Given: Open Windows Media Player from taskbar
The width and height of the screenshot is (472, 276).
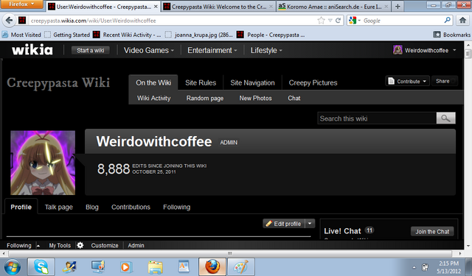Looking at the screenshot, I should 126,266.
